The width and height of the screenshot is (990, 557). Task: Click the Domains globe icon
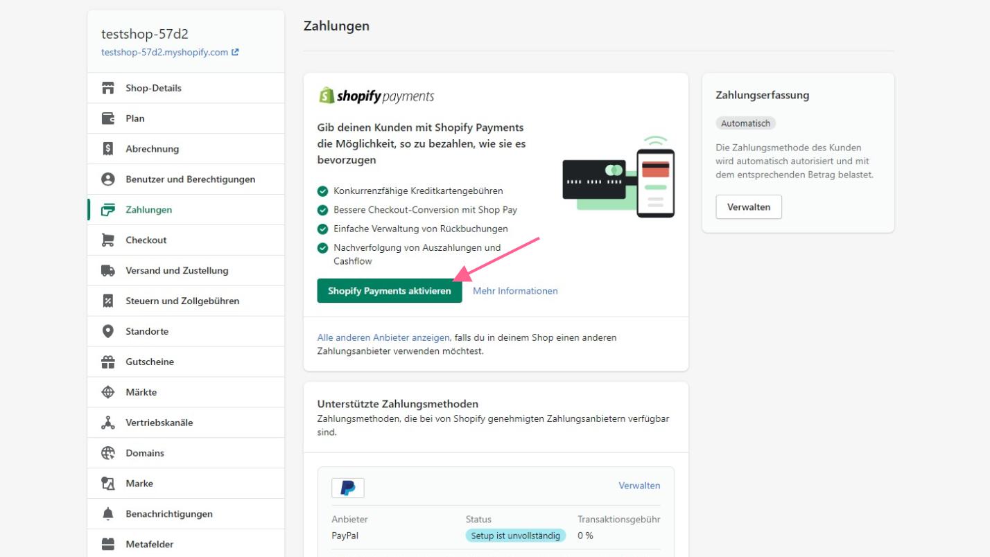coord(107,454)
